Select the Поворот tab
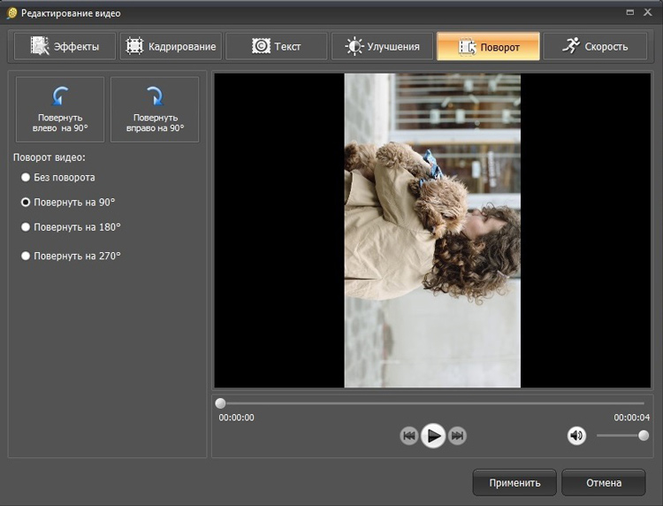This screenshot has height=506, width=663. (488, 47)
